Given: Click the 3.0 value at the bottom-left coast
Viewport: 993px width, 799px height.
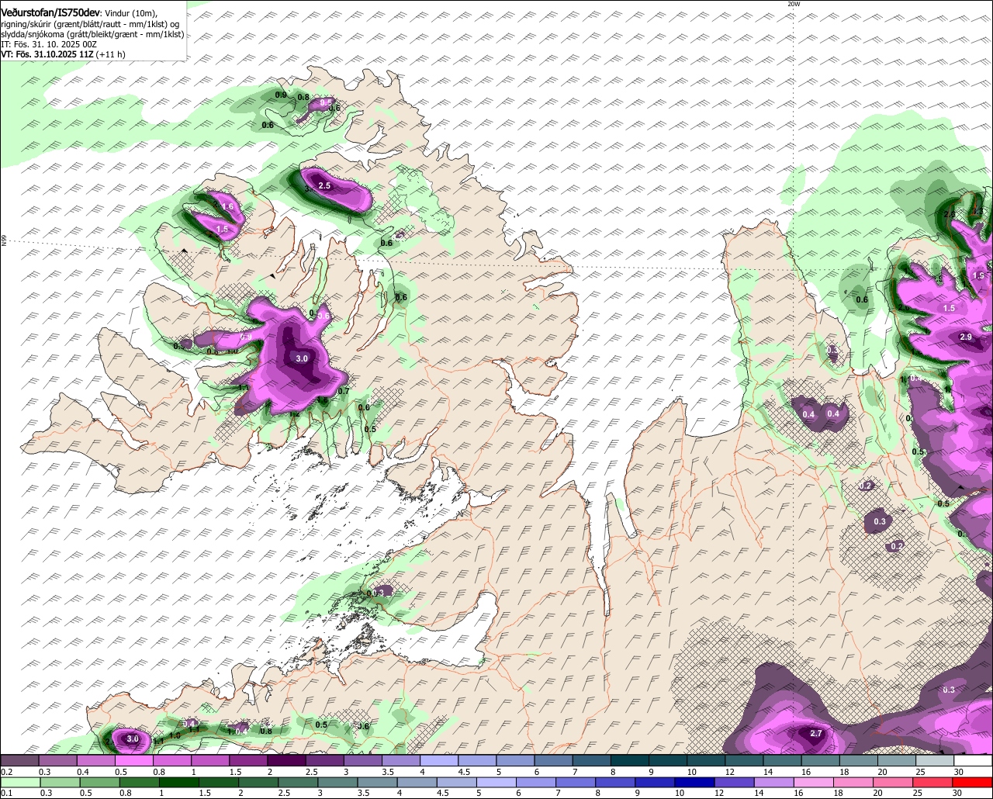Looking at the screenshot, I should [x=133, y=739].
